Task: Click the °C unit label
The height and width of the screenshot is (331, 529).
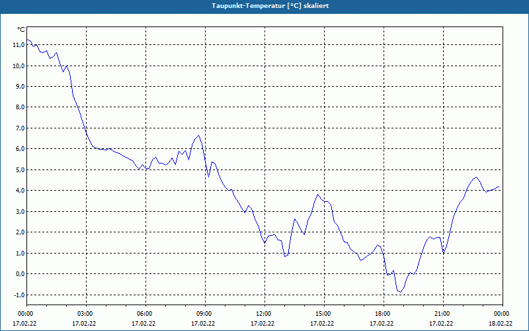Action: point(21,30)
